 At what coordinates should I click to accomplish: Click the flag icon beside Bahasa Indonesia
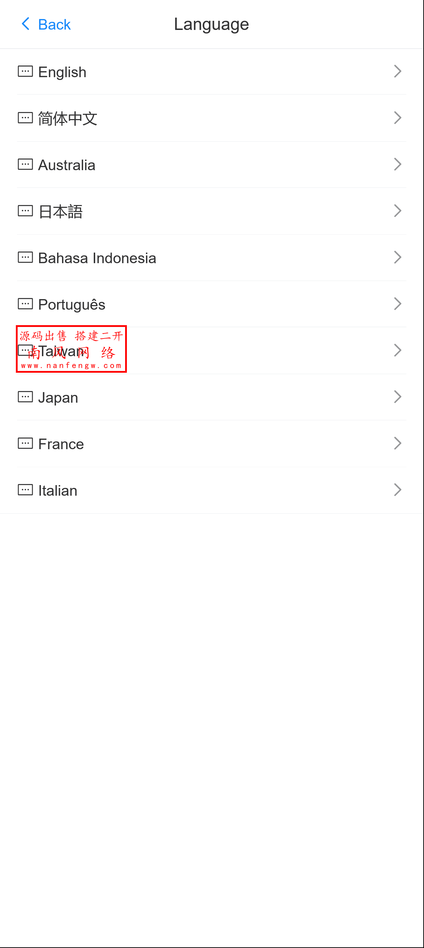[x=25, y=258]
